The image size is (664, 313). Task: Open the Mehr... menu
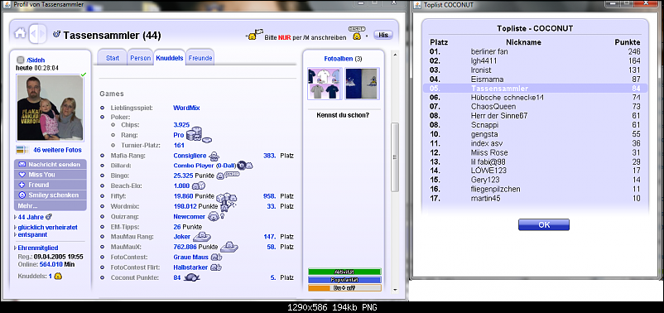(51, 206)
